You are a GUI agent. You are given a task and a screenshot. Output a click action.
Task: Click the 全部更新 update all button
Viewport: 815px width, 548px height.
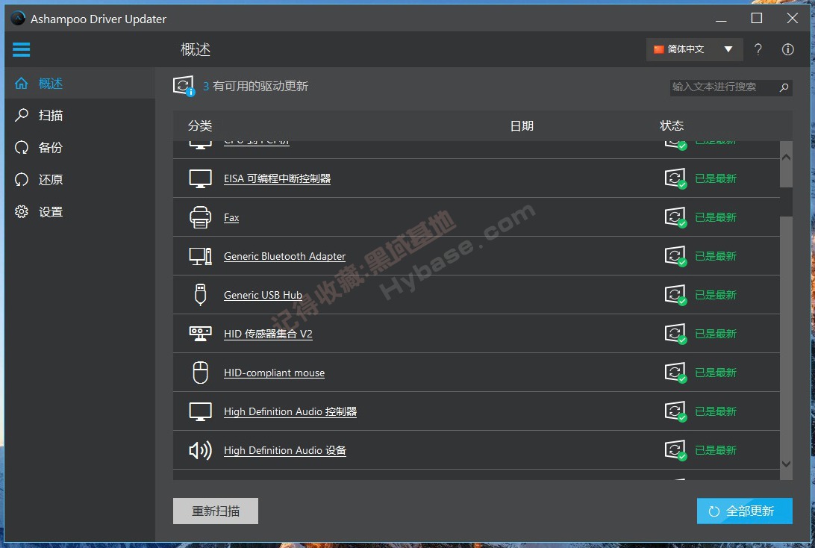click(x=744, y=511)
